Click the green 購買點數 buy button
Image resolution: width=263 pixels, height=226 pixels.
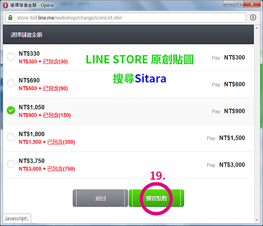(x=156, y=198)
